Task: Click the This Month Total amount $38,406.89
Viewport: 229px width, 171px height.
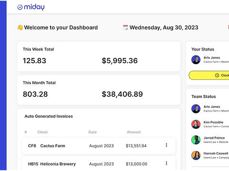Action: pos(122,94)
